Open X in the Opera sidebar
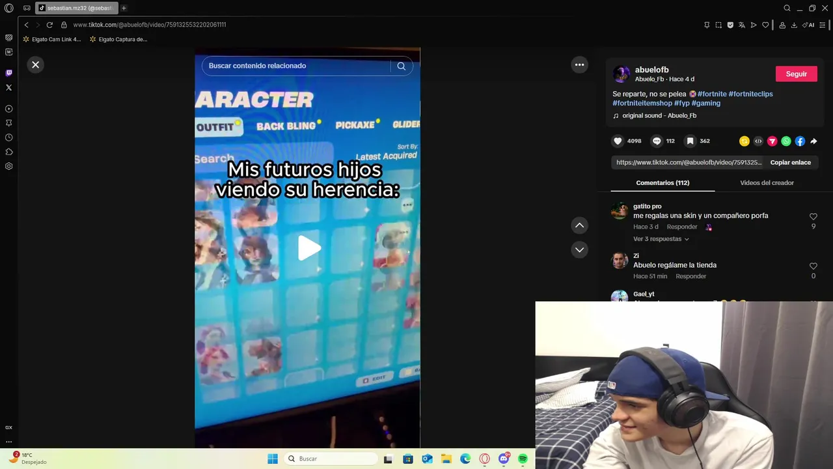The image size is (833, 469). 8,87
